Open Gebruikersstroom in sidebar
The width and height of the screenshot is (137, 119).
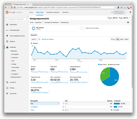(x=16, y=77)
